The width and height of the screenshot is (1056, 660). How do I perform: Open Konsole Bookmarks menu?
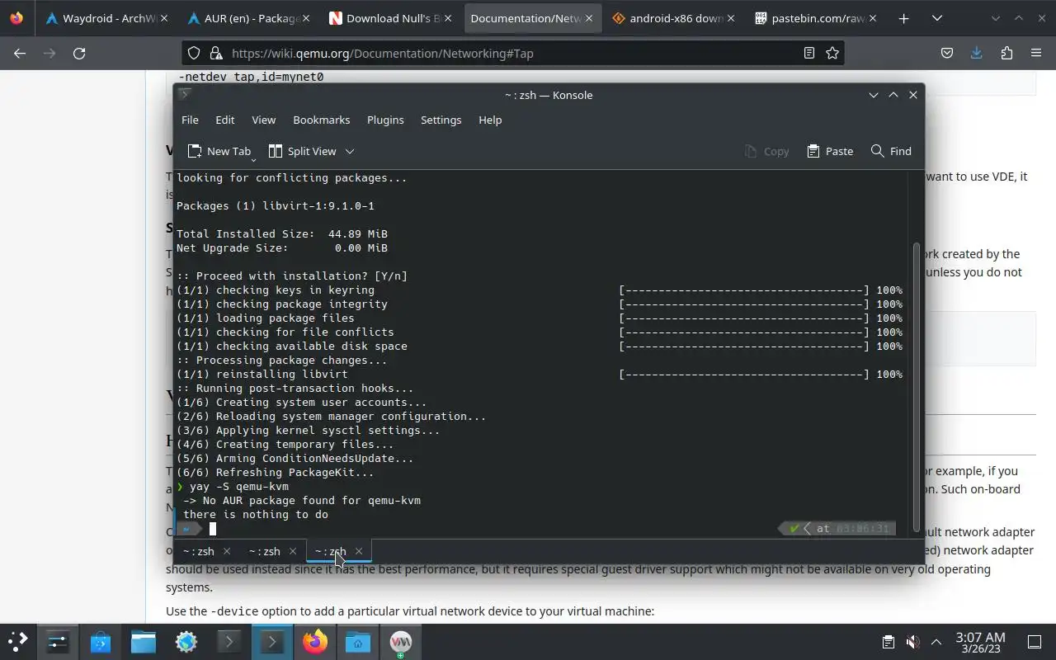coord(322,120)
